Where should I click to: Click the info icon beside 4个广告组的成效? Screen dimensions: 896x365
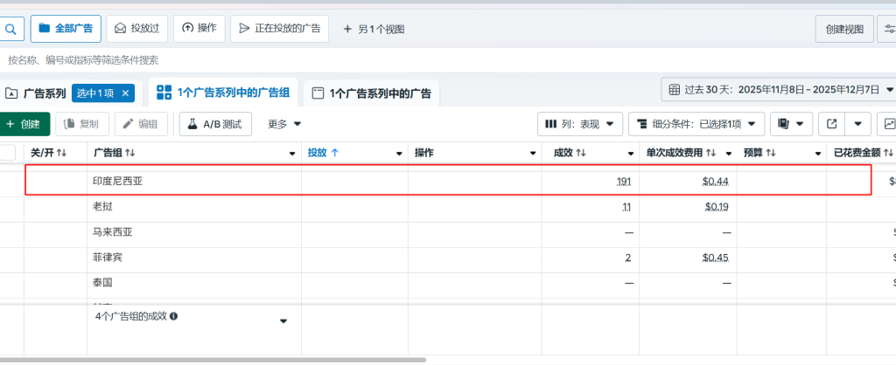(173, 316)
